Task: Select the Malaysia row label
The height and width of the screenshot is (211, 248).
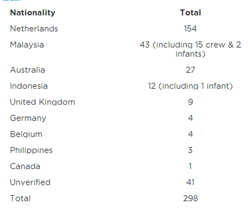Action: (27, 45)
